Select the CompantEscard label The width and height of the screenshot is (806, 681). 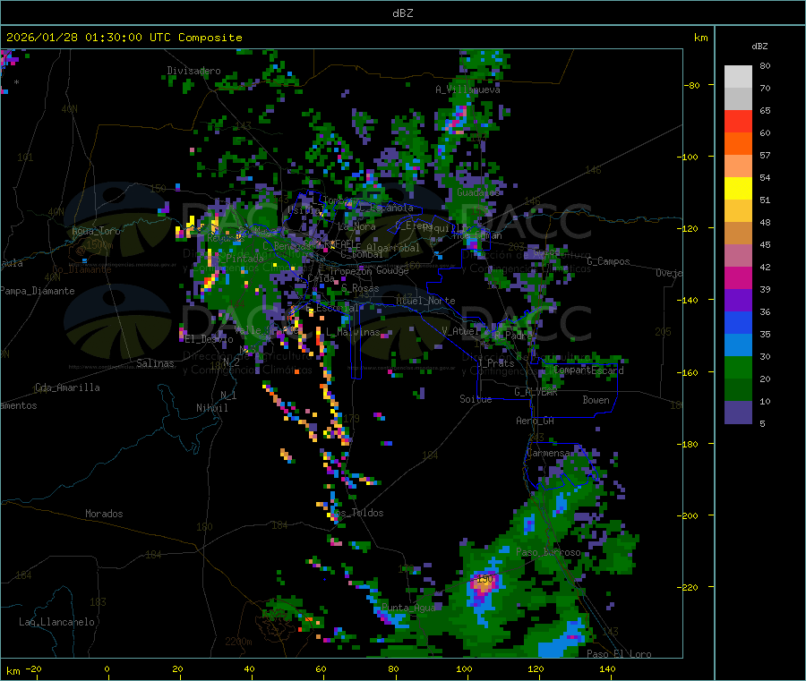588,370
